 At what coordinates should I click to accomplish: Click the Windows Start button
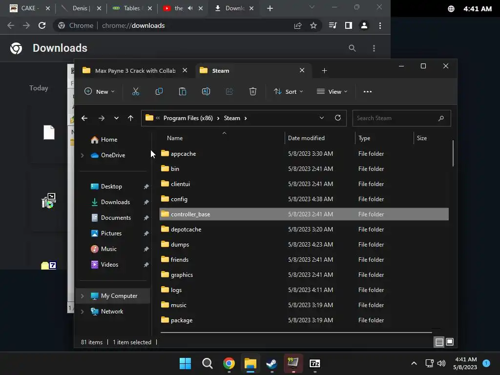[x=185, y=363]
